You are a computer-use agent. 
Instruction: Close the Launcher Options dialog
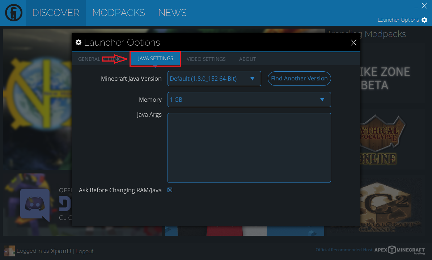coord(353,42)
